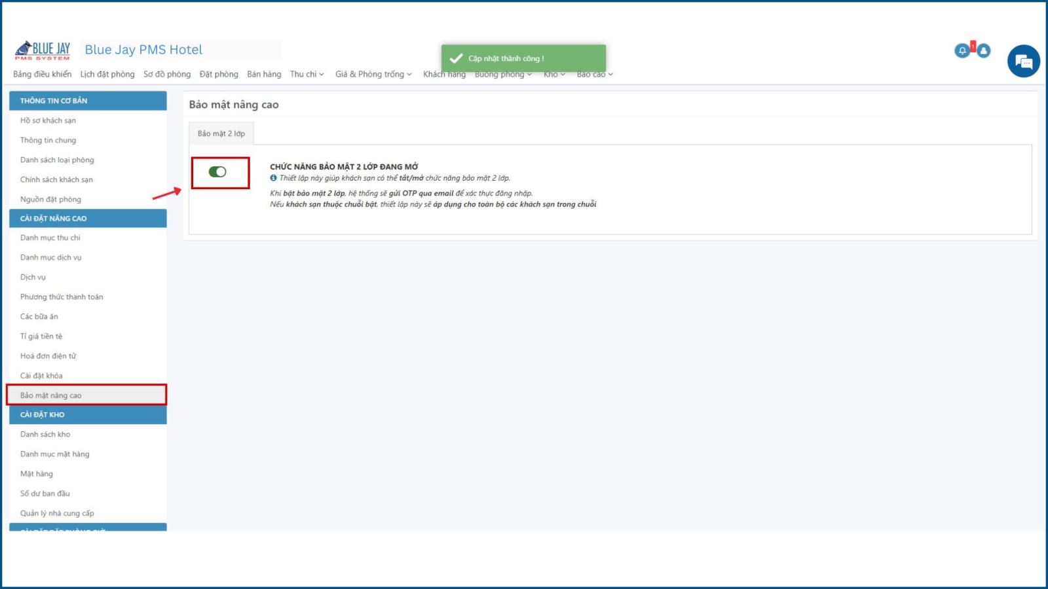Image resolution: width=1048 pixels, height=589 pixels.
Task: Click the Thông tin cơ bản section header
Action: [x=88, y=101]
